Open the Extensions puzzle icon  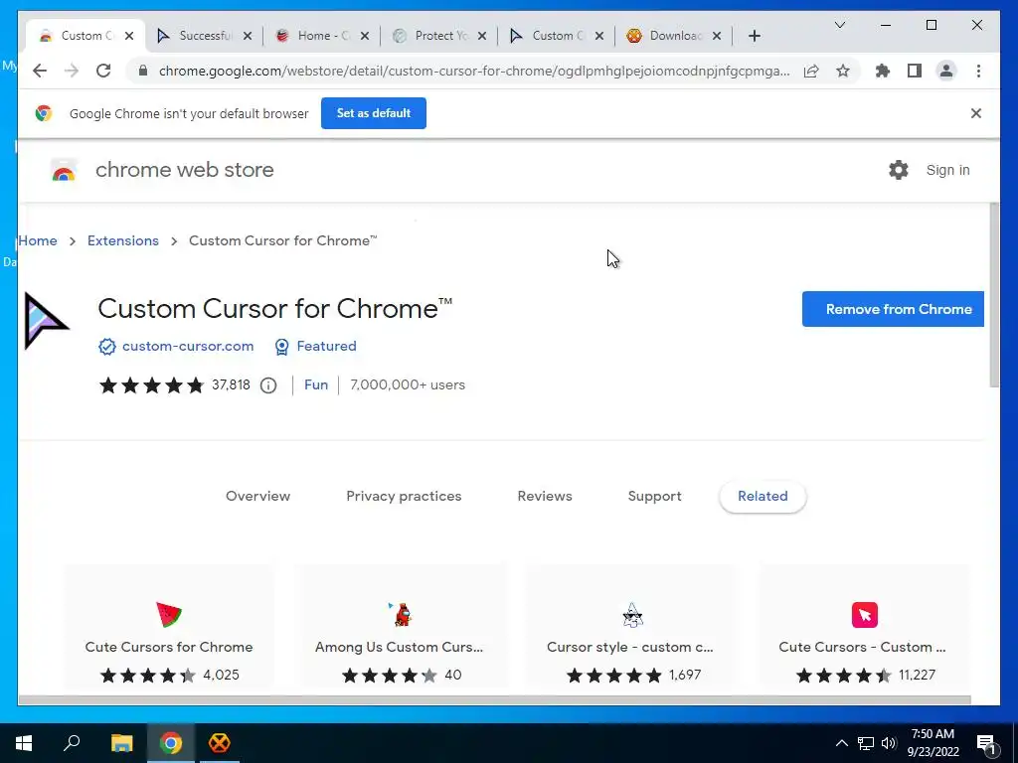pos(883,71)
